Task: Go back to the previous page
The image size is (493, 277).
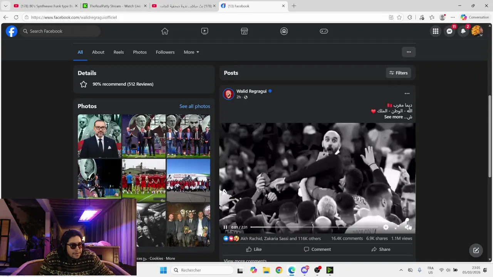Action: 5,17
